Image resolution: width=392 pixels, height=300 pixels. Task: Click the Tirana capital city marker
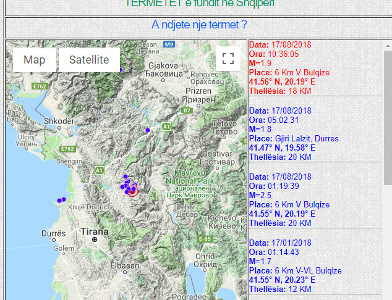95,239
